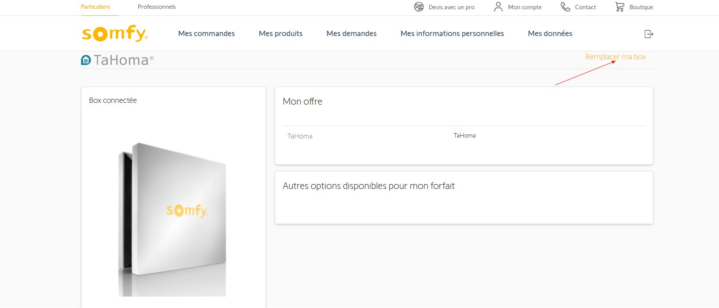Click the chevron beside Remplacer ma box

[x=651, y=57]
